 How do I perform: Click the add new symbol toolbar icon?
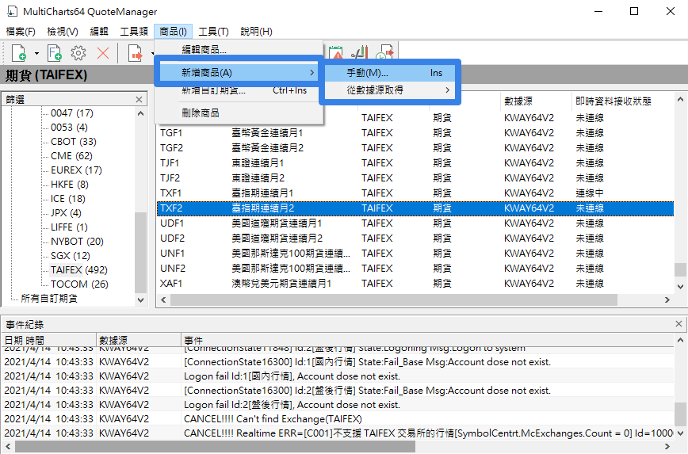click(18, 54)
